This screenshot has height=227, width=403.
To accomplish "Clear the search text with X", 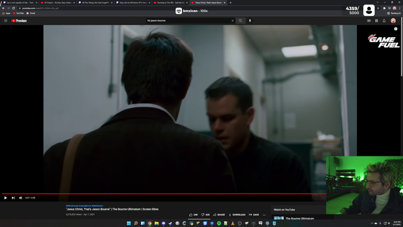I will [232, 21].
